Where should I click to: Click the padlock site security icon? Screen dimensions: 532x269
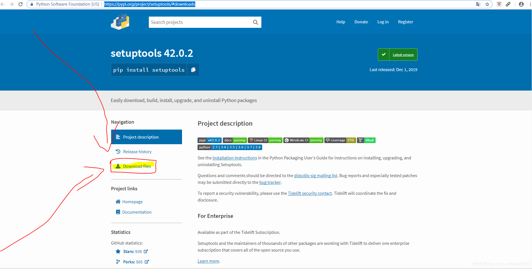point(32,4)
